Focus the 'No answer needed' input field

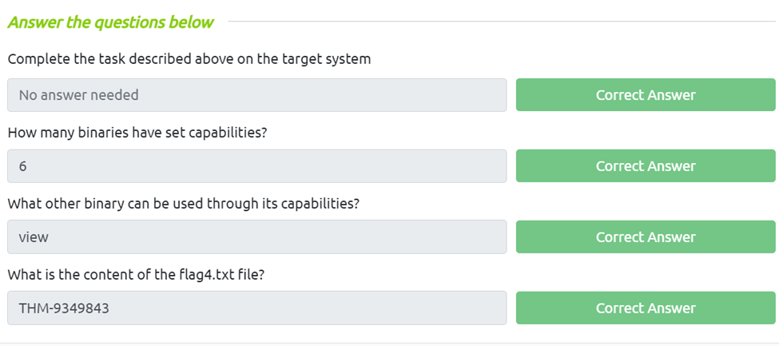click(256, 95)
